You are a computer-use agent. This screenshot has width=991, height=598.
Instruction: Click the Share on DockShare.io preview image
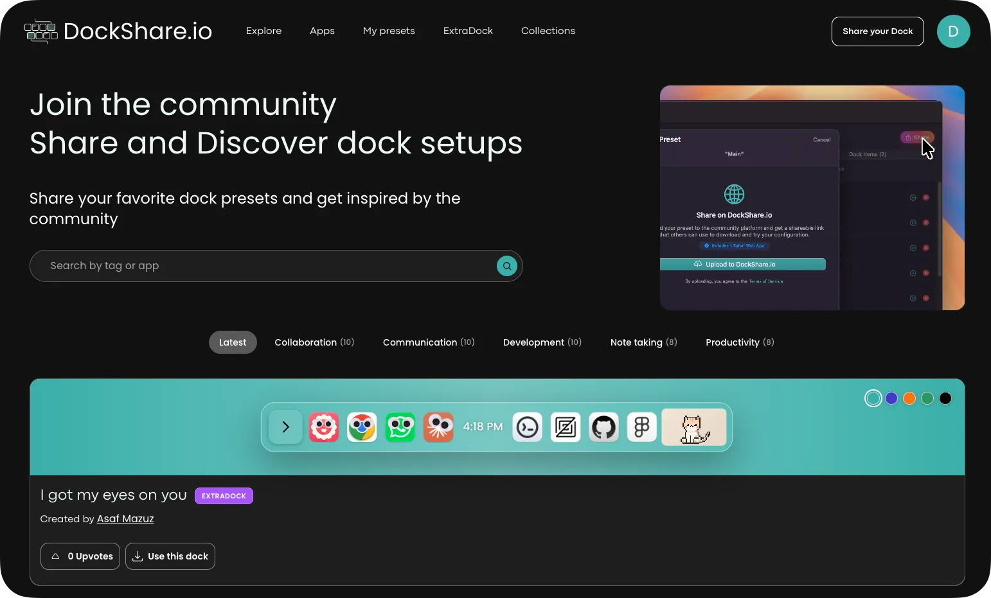click(x=812, y=198)
